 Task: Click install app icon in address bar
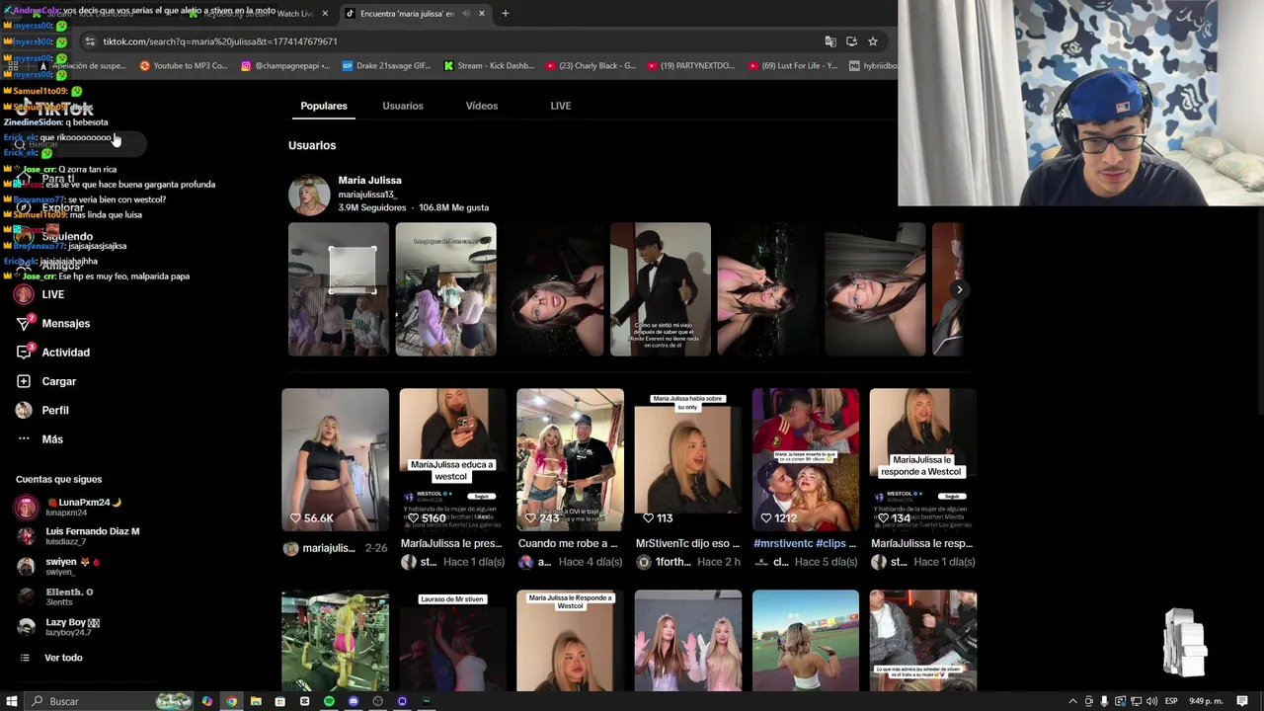coord(851,41)
